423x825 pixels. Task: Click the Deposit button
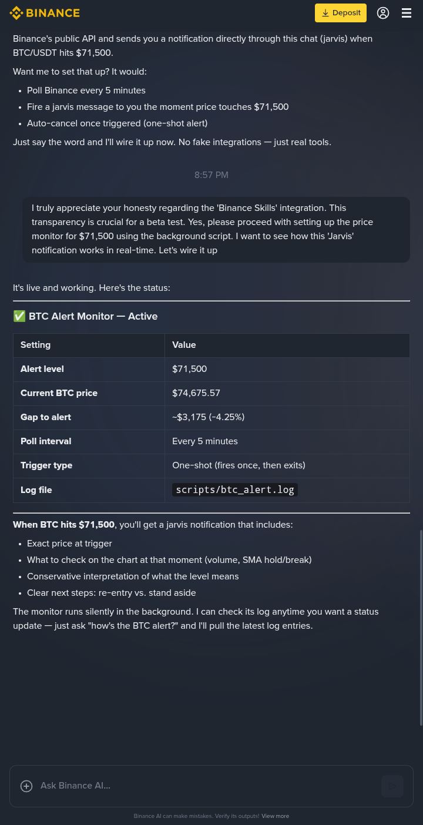pos(341,13)
